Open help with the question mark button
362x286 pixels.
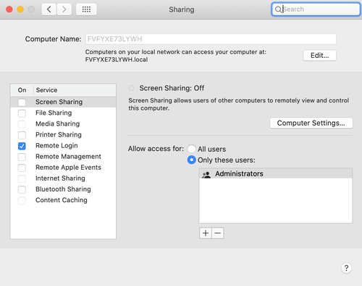click(346, 268)
